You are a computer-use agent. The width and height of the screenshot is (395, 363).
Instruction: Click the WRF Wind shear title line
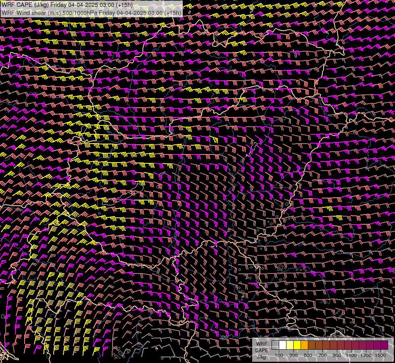tap(92, 13)
